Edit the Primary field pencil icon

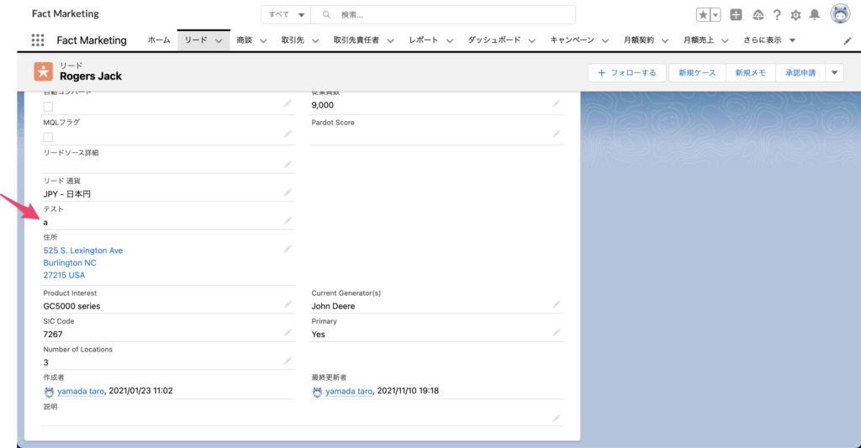point(557,333)
